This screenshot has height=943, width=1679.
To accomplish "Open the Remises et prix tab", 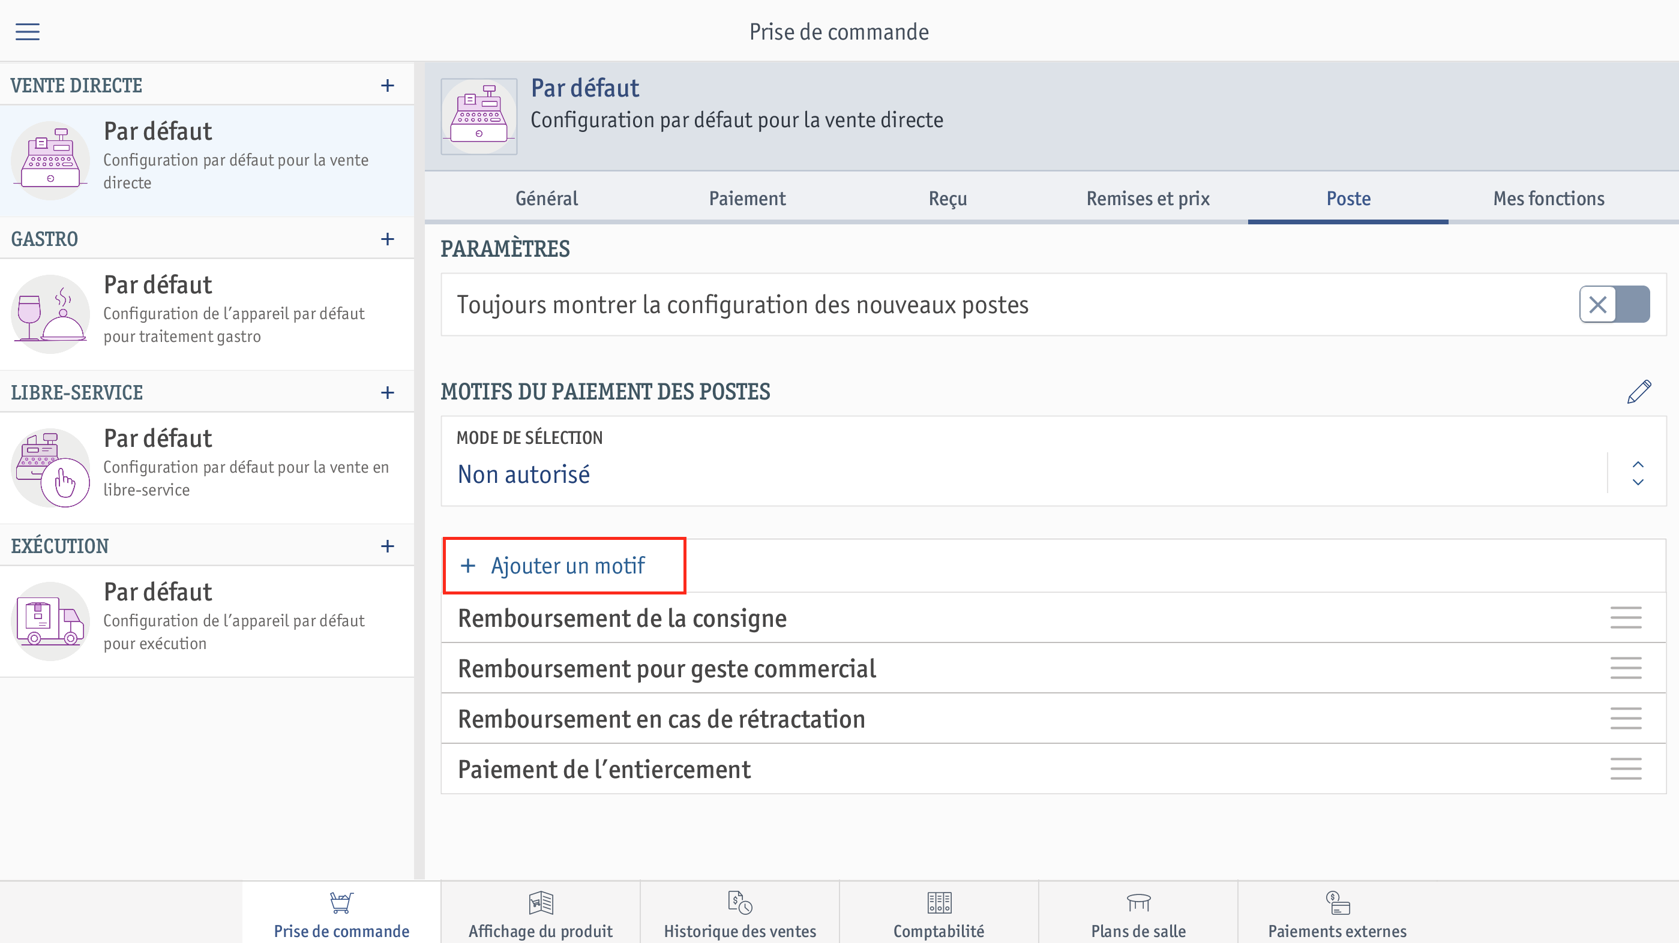I will pos(1148,198).
